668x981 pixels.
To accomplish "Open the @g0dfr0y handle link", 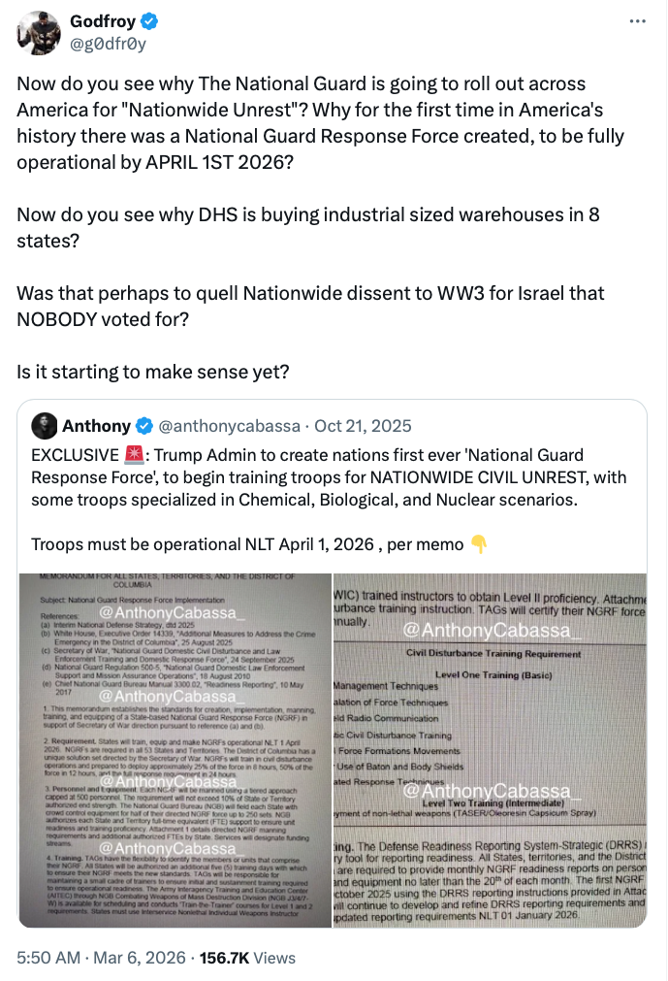I will [x=108, y=44].
